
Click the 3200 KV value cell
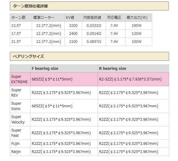tap(73, 26)
